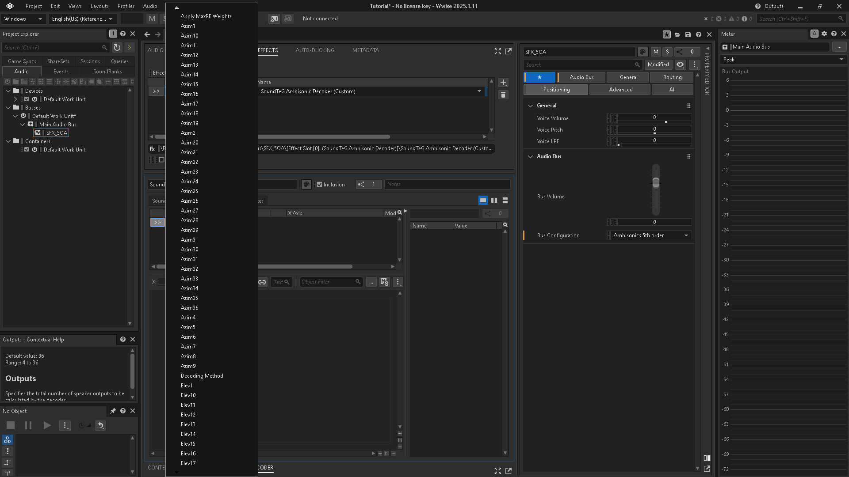Click the Bus Volume fader handle

pyautogui.click(x=656, y=182)
